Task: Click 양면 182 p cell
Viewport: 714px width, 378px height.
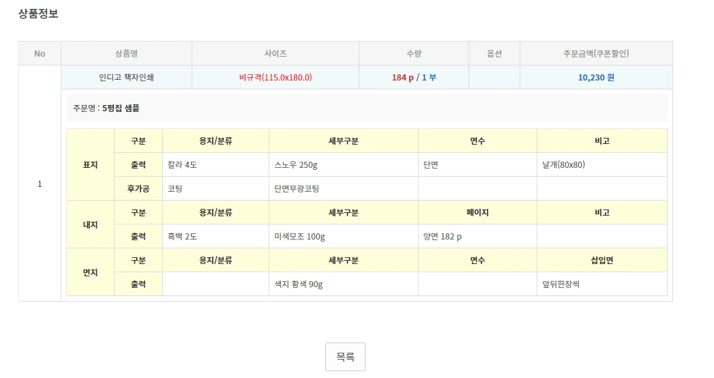Action: (477, 236)
